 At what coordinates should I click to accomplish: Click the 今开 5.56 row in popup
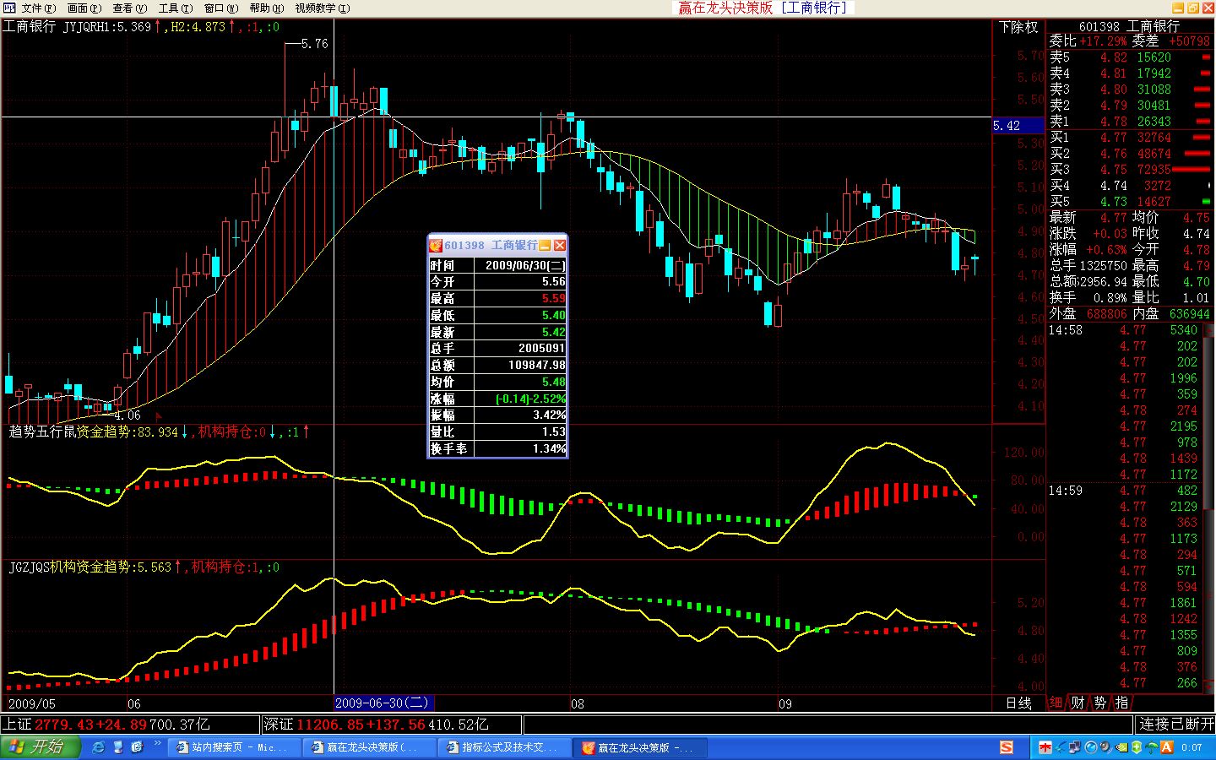pos(497,282)
